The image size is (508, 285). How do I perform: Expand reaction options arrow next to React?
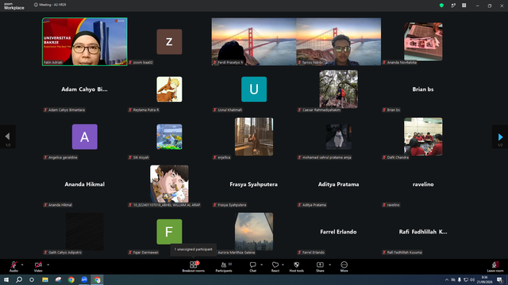283,264
